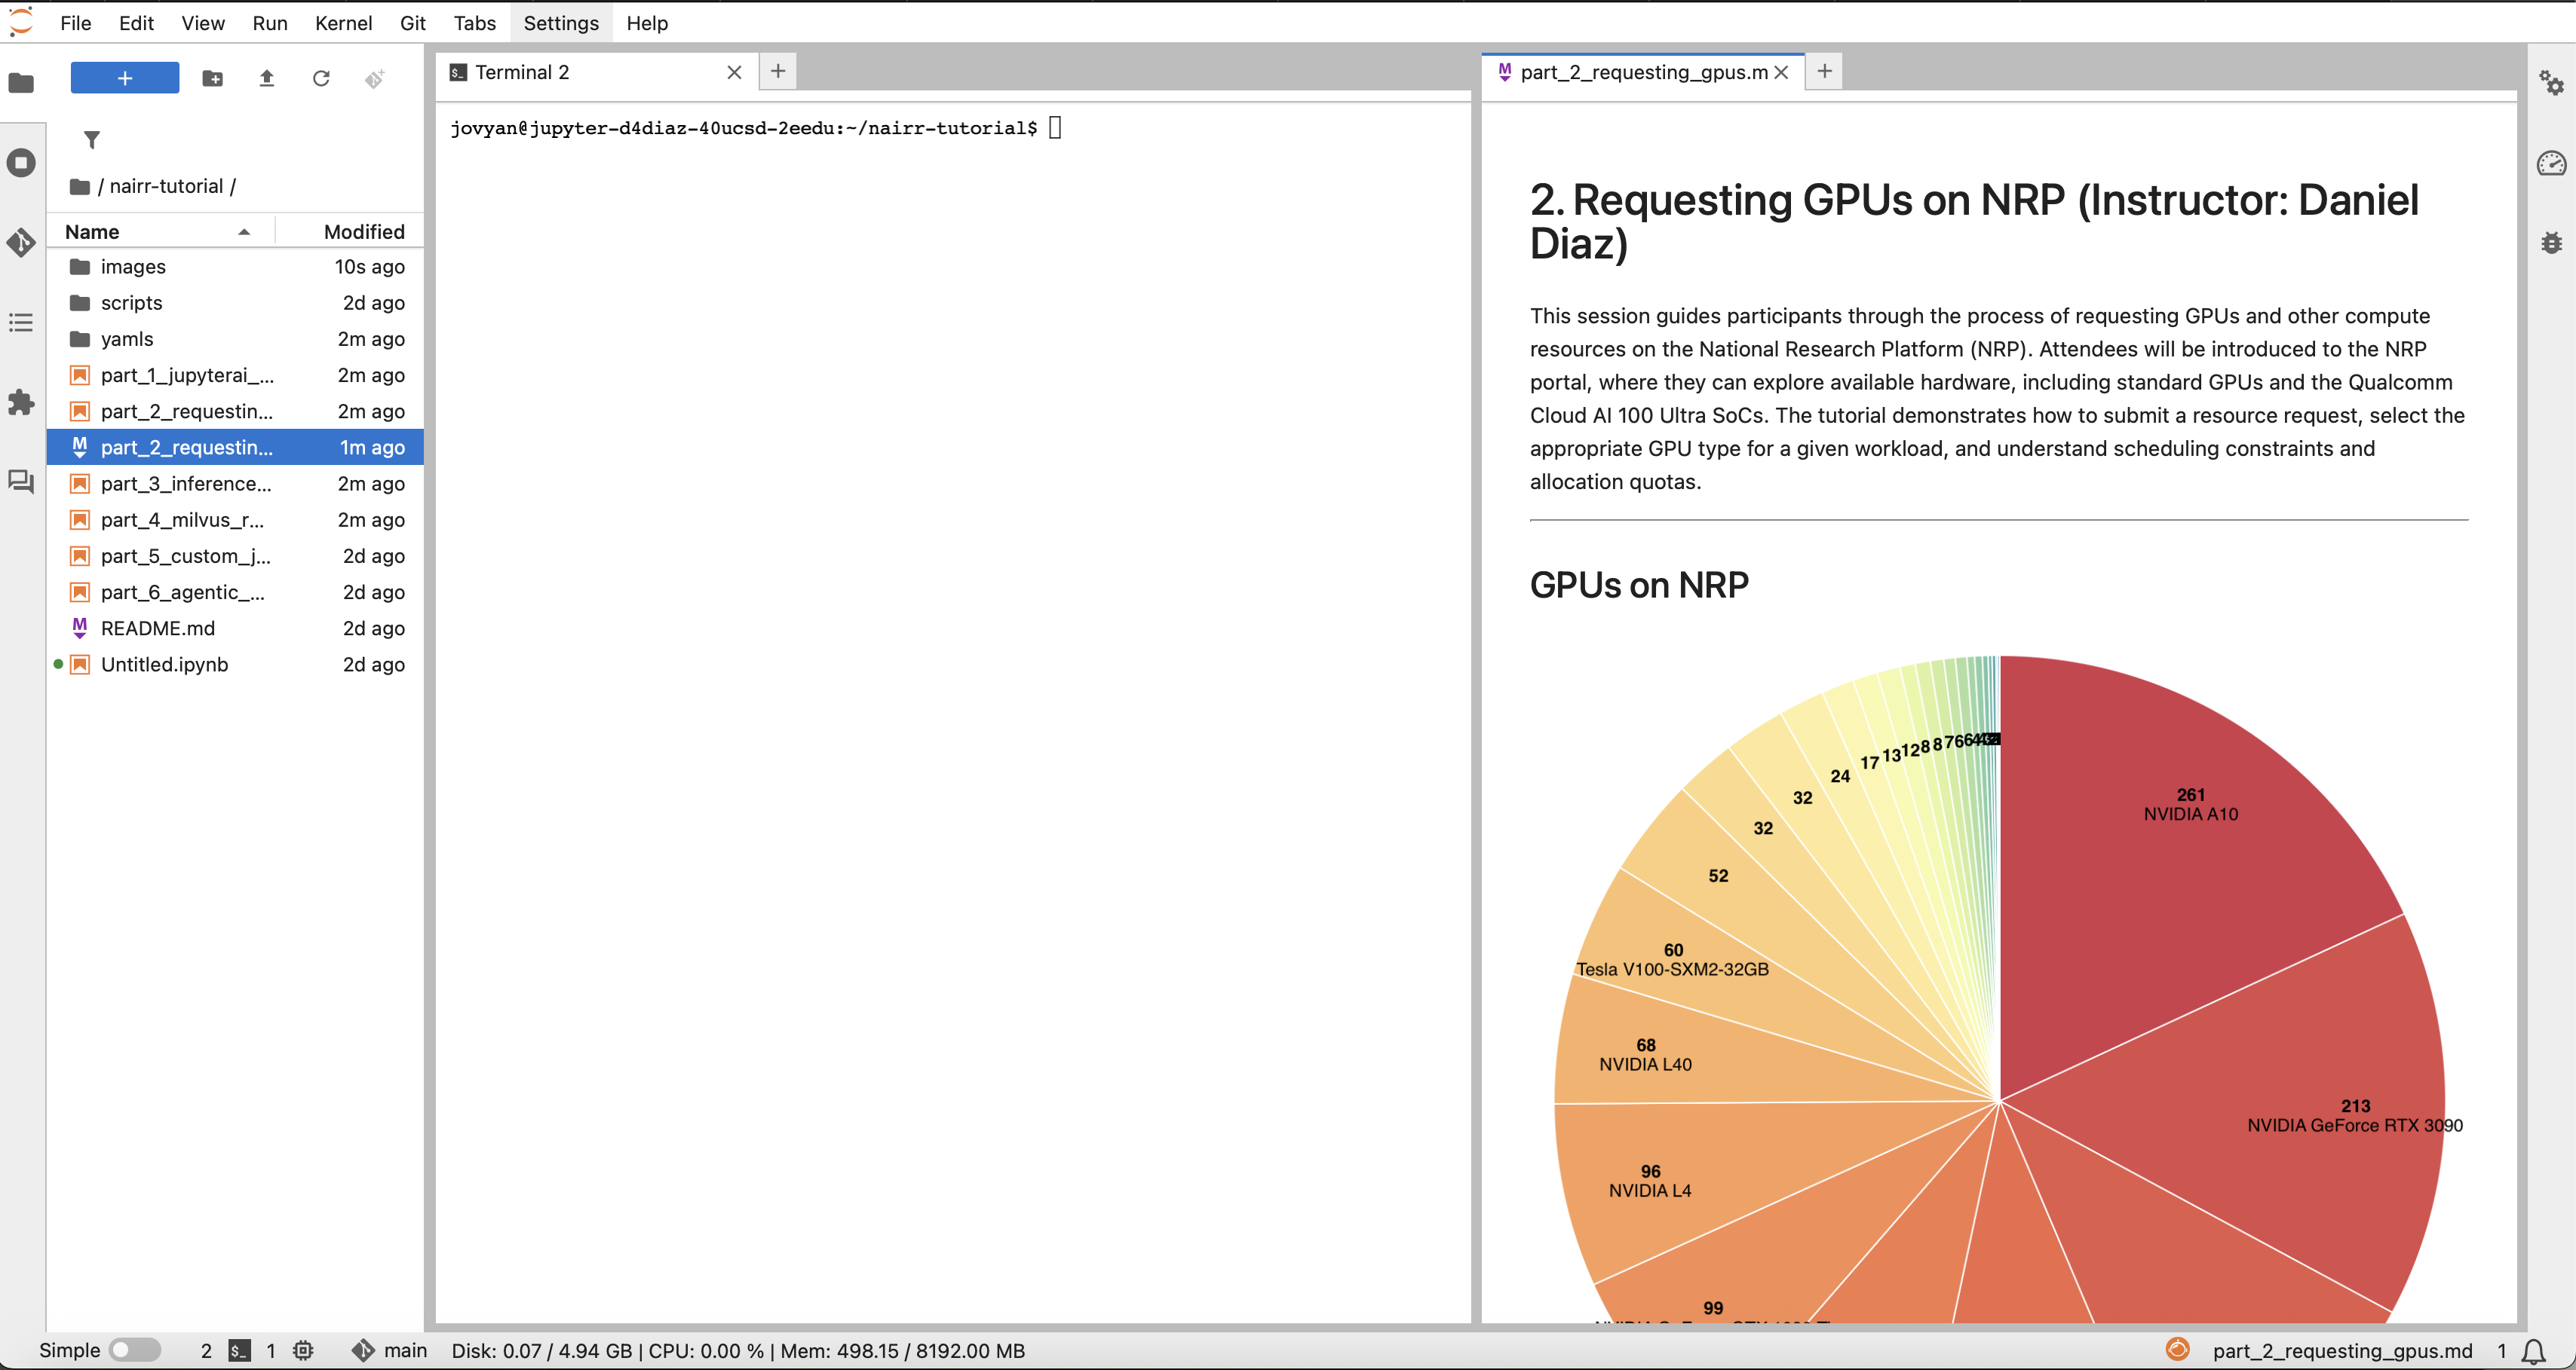The width and height of the screenshot is (2576, 1370).
Task: Open the Extension Manager panel
Action: 21,402
